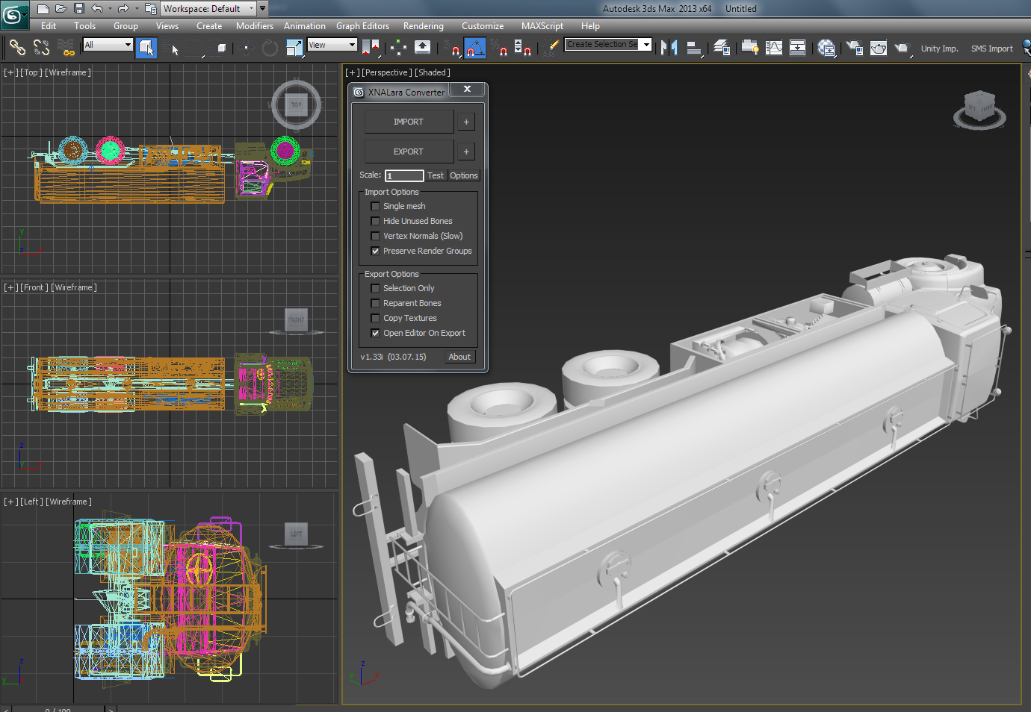Click the Select and Link chain icon
This screenshot has height=712, width=1031.
coord(16,48)
